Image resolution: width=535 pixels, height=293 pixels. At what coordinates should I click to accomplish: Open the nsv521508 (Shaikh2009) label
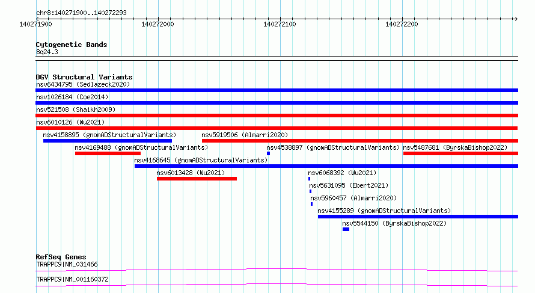point(76,109)
